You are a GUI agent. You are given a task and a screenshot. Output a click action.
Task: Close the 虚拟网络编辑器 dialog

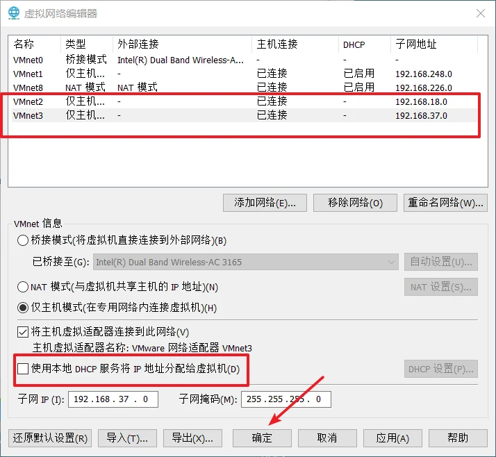pos(481,13)
